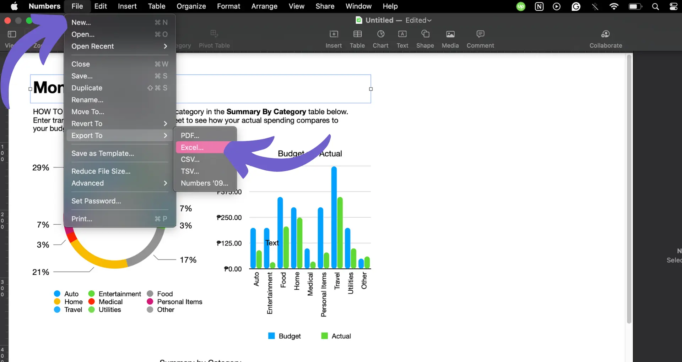Open the Insert menu in menu bar
The height and width of the screenshot is (362, 682).
127,6
